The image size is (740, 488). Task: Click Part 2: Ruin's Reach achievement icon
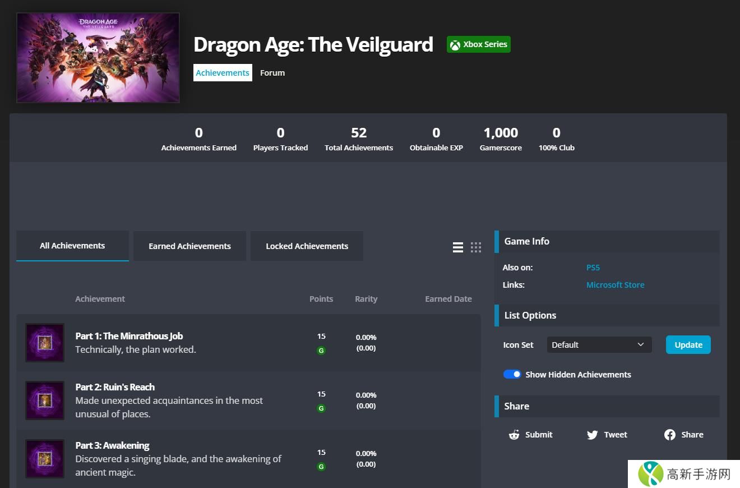pyautogui.click(x=45, y=400)
